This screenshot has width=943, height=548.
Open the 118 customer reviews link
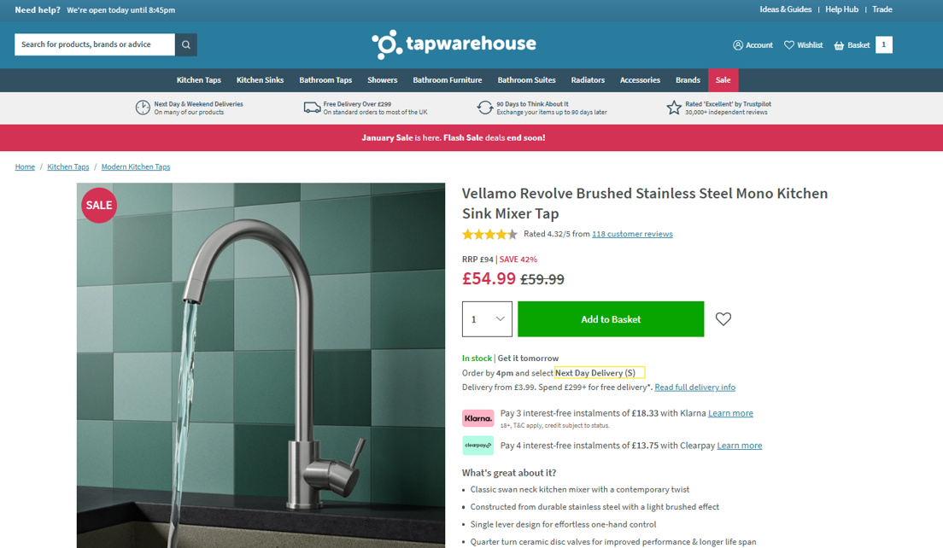click(x=632, y=234)
